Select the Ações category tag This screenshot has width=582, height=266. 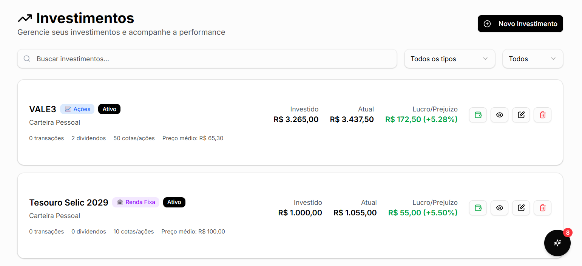point(77,109)
